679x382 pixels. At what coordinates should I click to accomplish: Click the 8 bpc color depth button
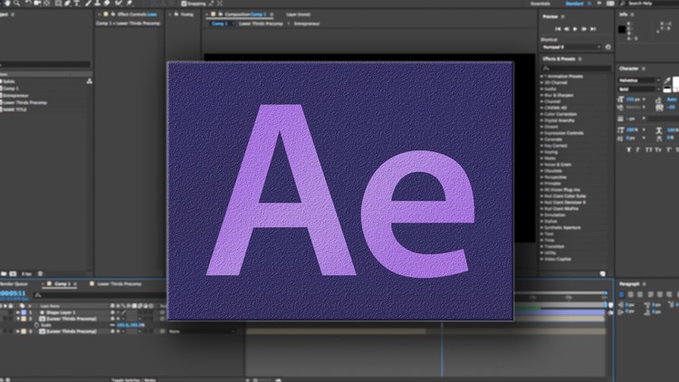coord(27,273)
